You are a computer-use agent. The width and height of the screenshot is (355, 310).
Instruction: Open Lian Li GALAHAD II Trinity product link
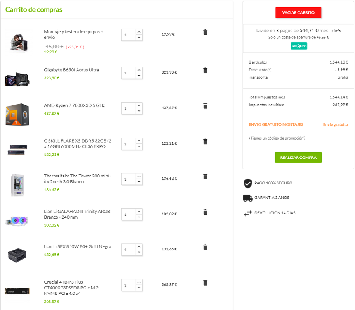pos(77,214)
